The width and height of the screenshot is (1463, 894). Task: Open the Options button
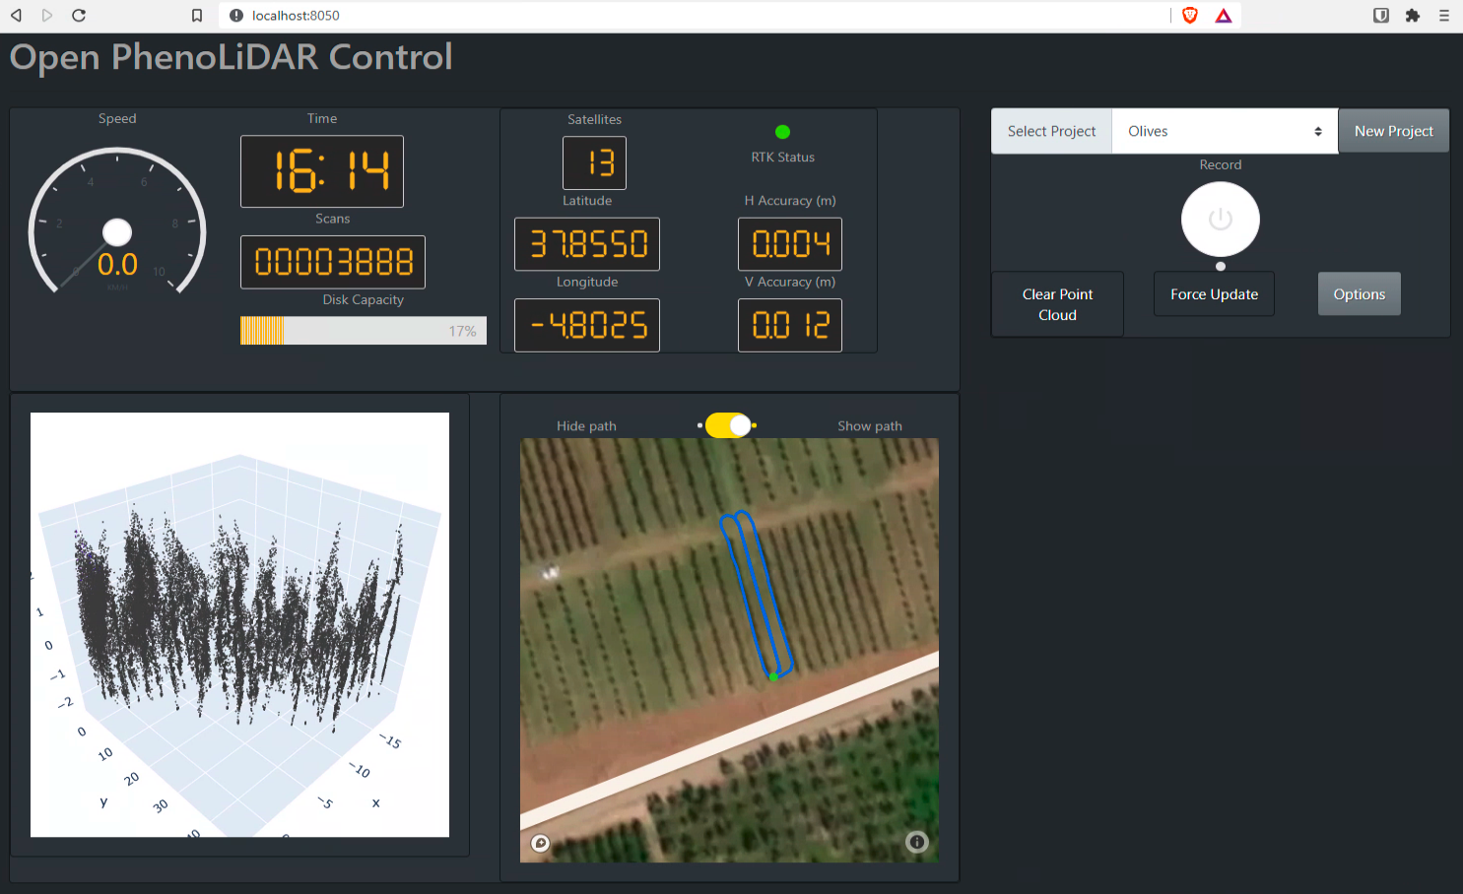click(1359, 294)
